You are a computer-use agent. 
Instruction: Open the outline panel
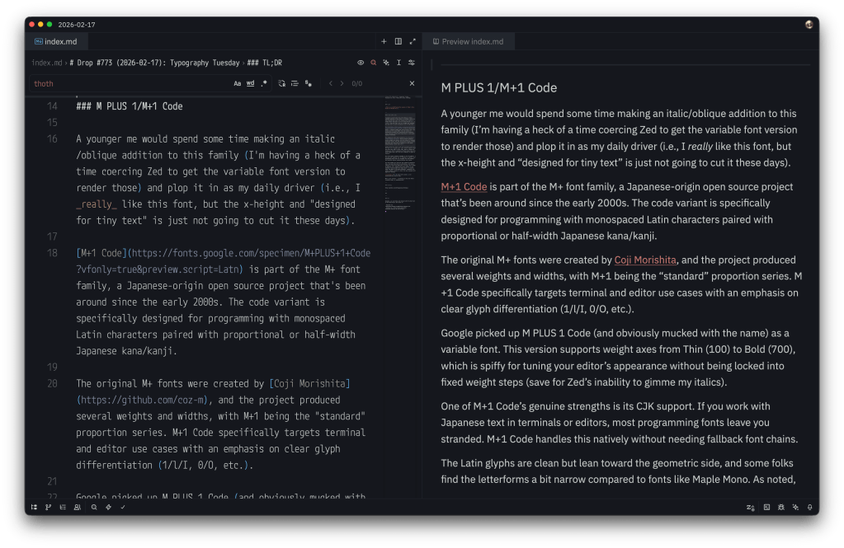63,507
